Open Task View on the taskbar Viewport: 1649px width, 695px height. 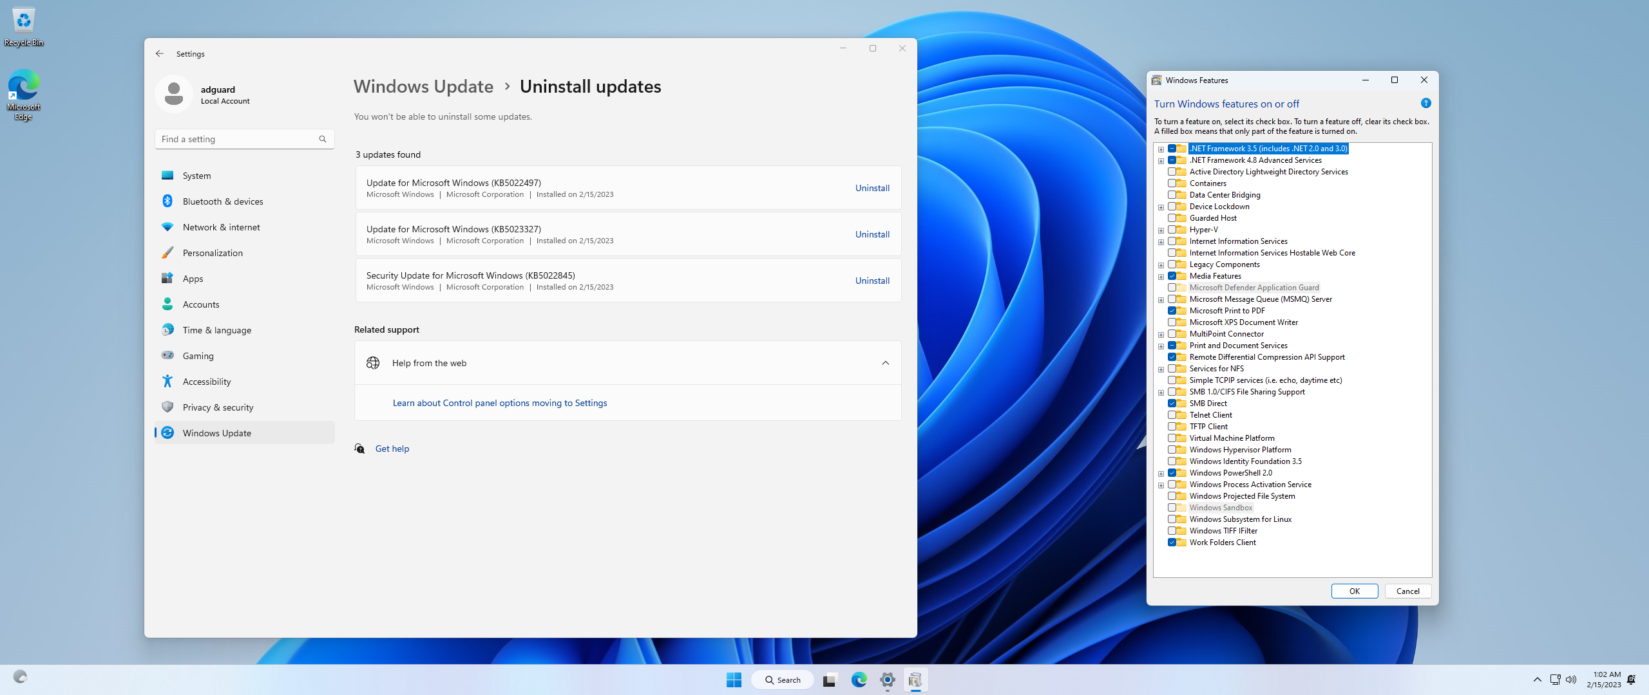tap(830, 680)
